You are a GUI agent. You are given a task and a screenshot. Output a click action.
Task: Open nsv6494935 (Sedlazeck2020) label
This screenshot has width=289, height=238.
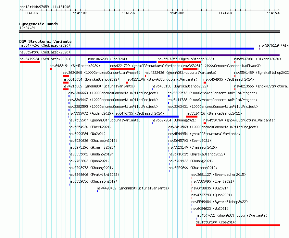coord(229,79)
